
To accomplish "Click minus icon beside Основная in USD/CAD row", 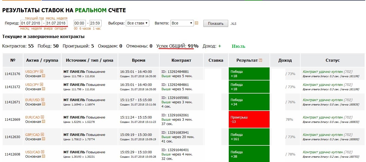I will tap(43, 156).
